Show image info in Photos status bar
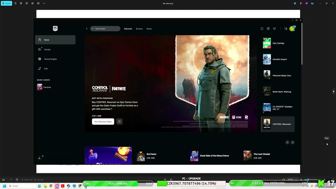This screenshot has height=189, width=336. [17, 180]
